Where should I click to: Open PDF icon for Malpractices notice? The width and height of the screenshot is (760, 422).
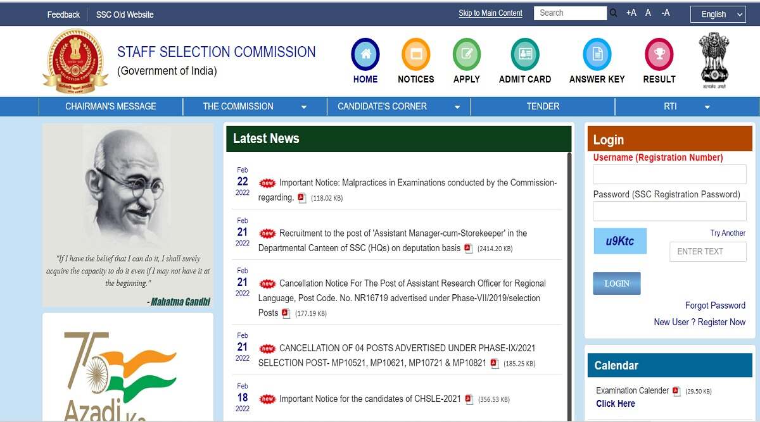click(x=302, y=198)
